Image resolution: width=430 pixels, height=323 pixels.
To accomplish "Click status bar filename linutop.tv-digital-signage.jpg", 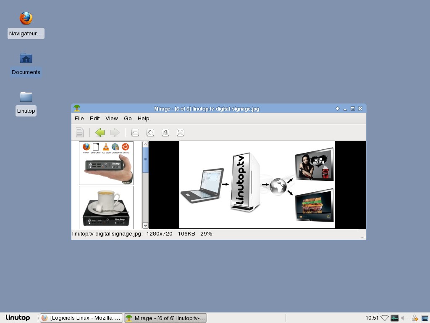I will point(107,234).
